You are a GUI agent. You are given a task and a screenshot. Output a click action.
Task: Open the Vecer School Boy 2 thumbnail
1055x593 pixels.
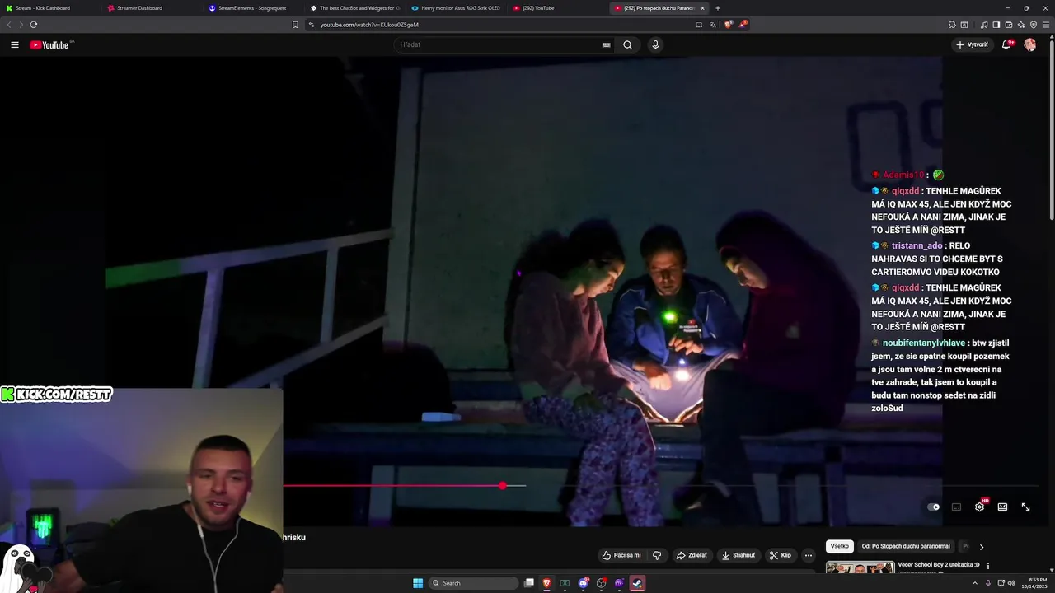860,567
